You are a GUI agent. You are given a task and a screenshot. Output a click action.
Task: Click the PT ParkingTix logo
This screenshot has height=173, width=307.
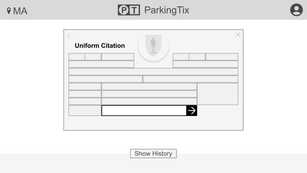tap(129, 10)
